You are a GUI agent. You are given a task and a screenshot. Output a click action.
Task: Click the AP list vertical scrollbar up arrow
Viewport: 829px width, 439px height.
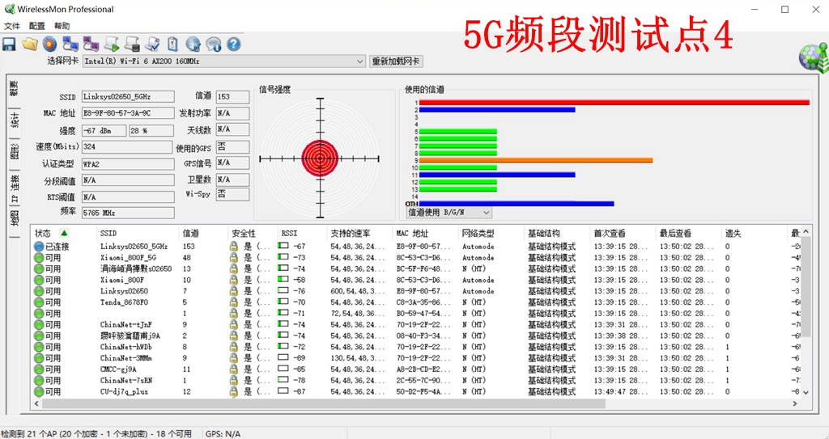806,232
